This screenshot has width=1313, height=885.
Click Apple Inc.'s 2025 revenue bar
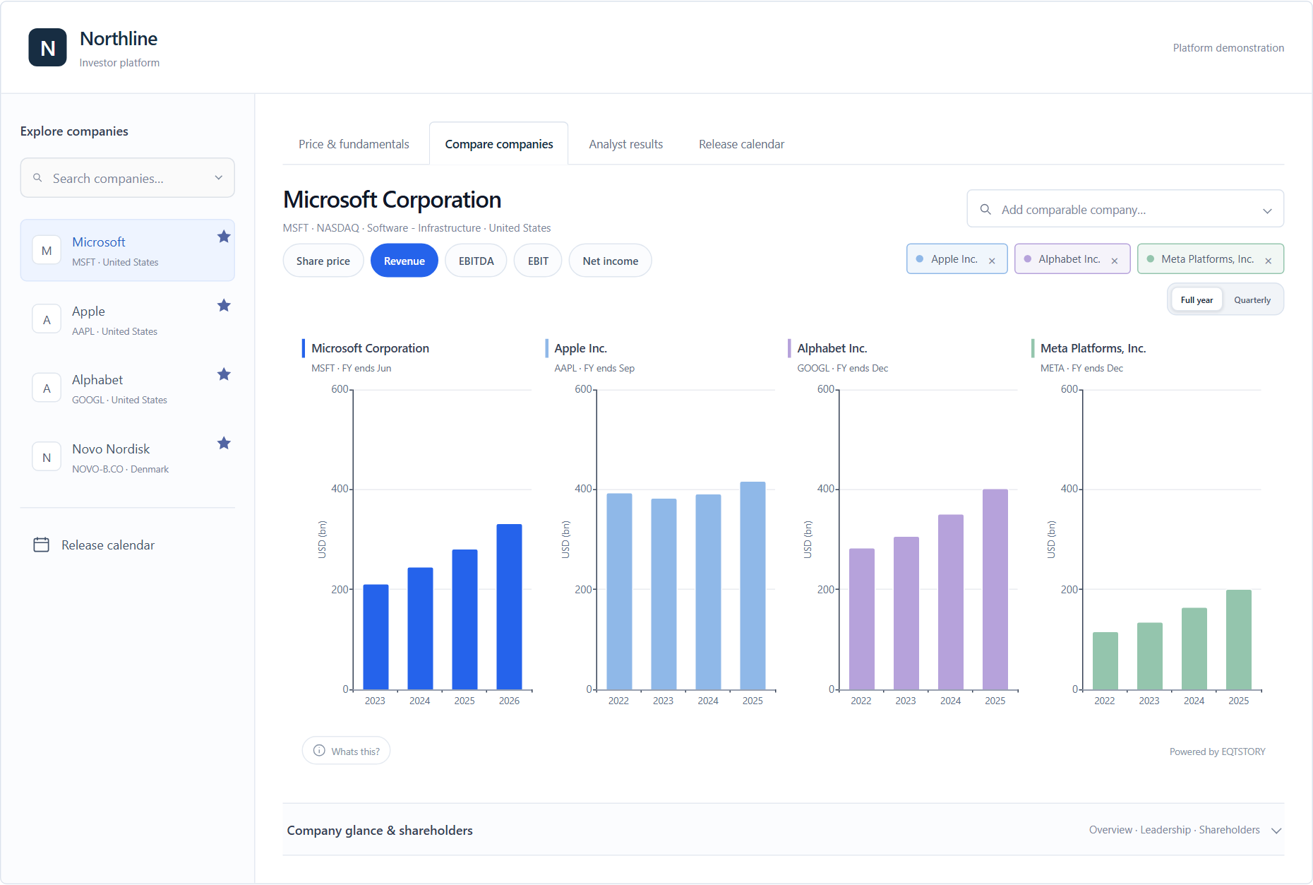pos(753,586)
